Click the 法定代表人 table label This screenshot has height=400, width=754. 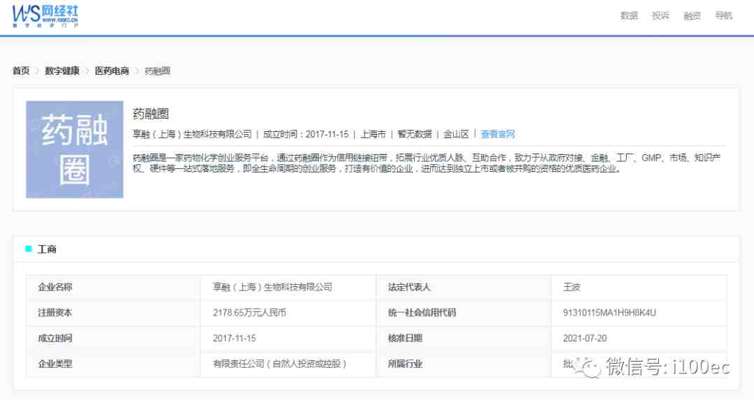pos(409,287)
